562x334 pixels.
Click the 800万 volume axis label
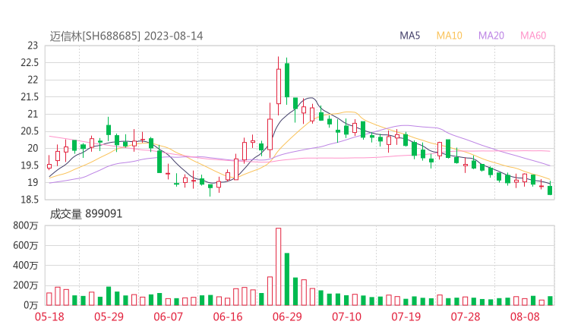(26, 225)
